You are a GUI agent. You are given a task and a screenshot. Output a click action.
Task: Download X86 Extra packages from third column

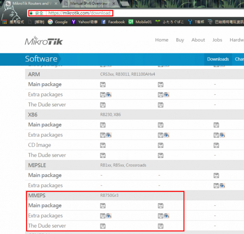216,135
